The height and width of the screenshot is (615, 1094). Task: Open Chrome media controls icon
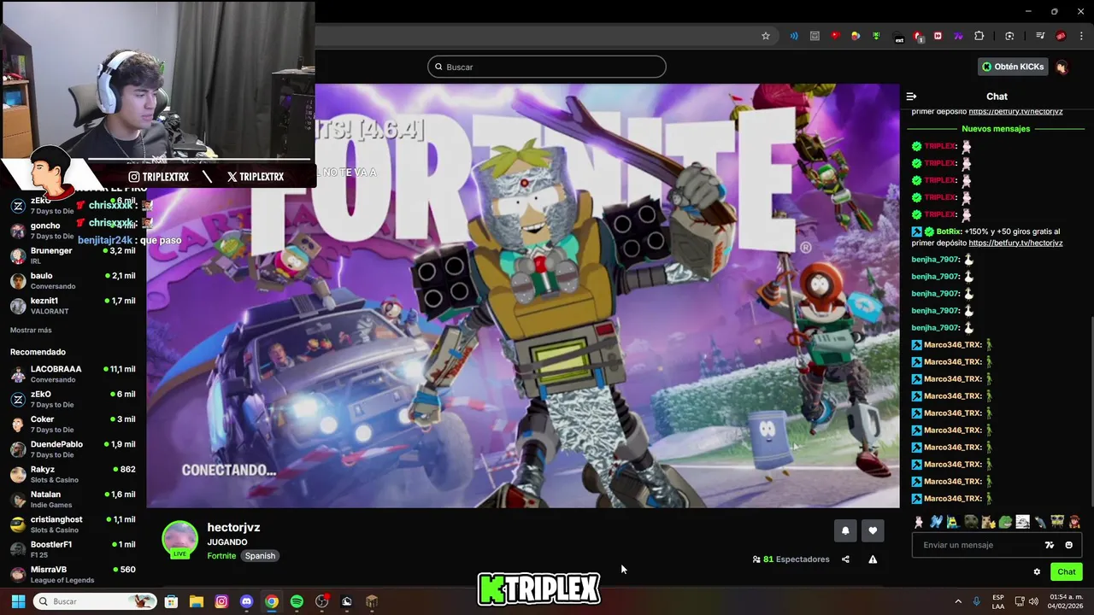[x=1040, y=36]
